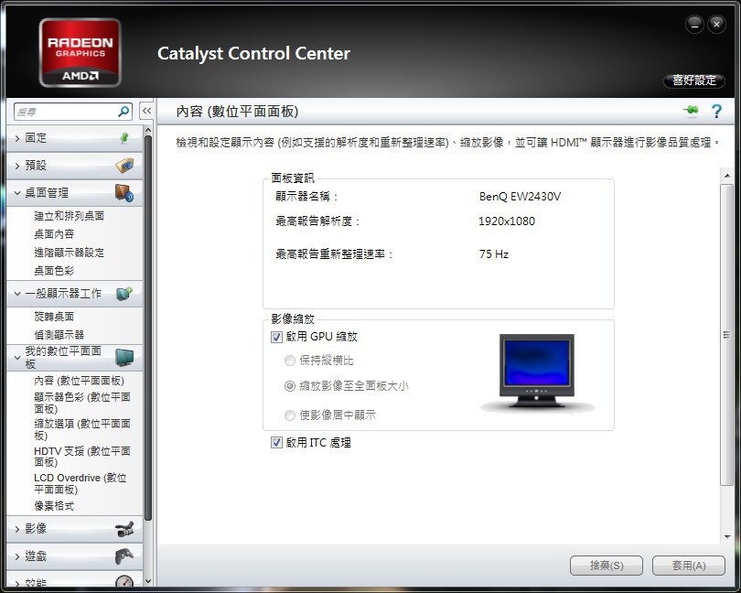Image resolution: width=741 pixels, height=593 pixels.
Task: Select 縮放影像至全面板大小 radio option
Action: (x=290, y=386)
